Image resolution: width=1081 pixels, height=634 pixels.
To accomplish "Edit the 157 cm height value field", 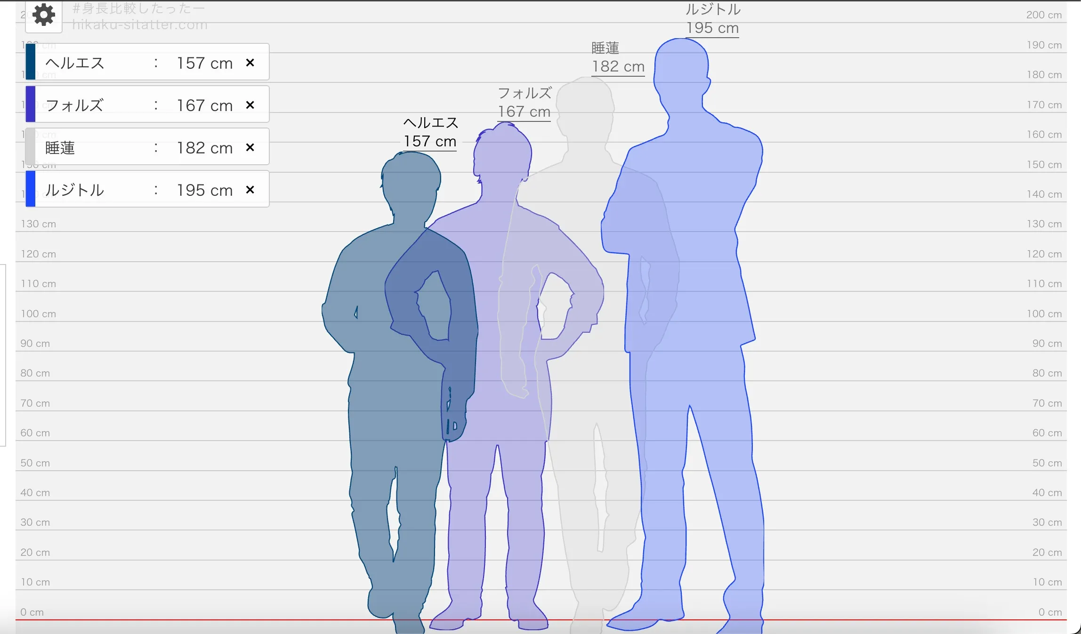I will coord(204,63).
